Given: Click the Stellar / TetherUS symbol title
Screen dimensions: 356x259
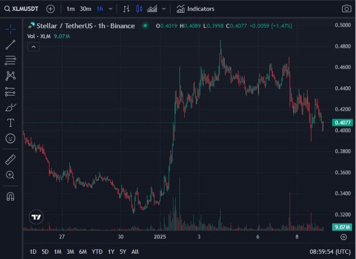Looking at the screenshot, I should pos(86,26).
